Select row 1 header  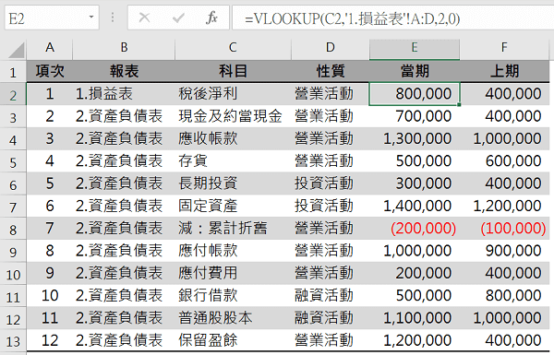point(13,72)
